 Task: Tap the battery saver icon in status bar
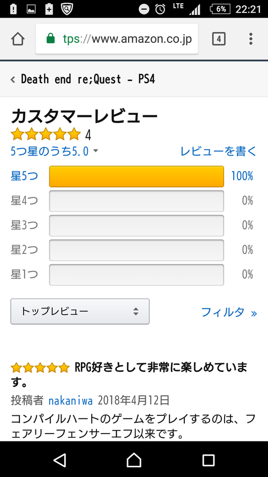point(49,9)
